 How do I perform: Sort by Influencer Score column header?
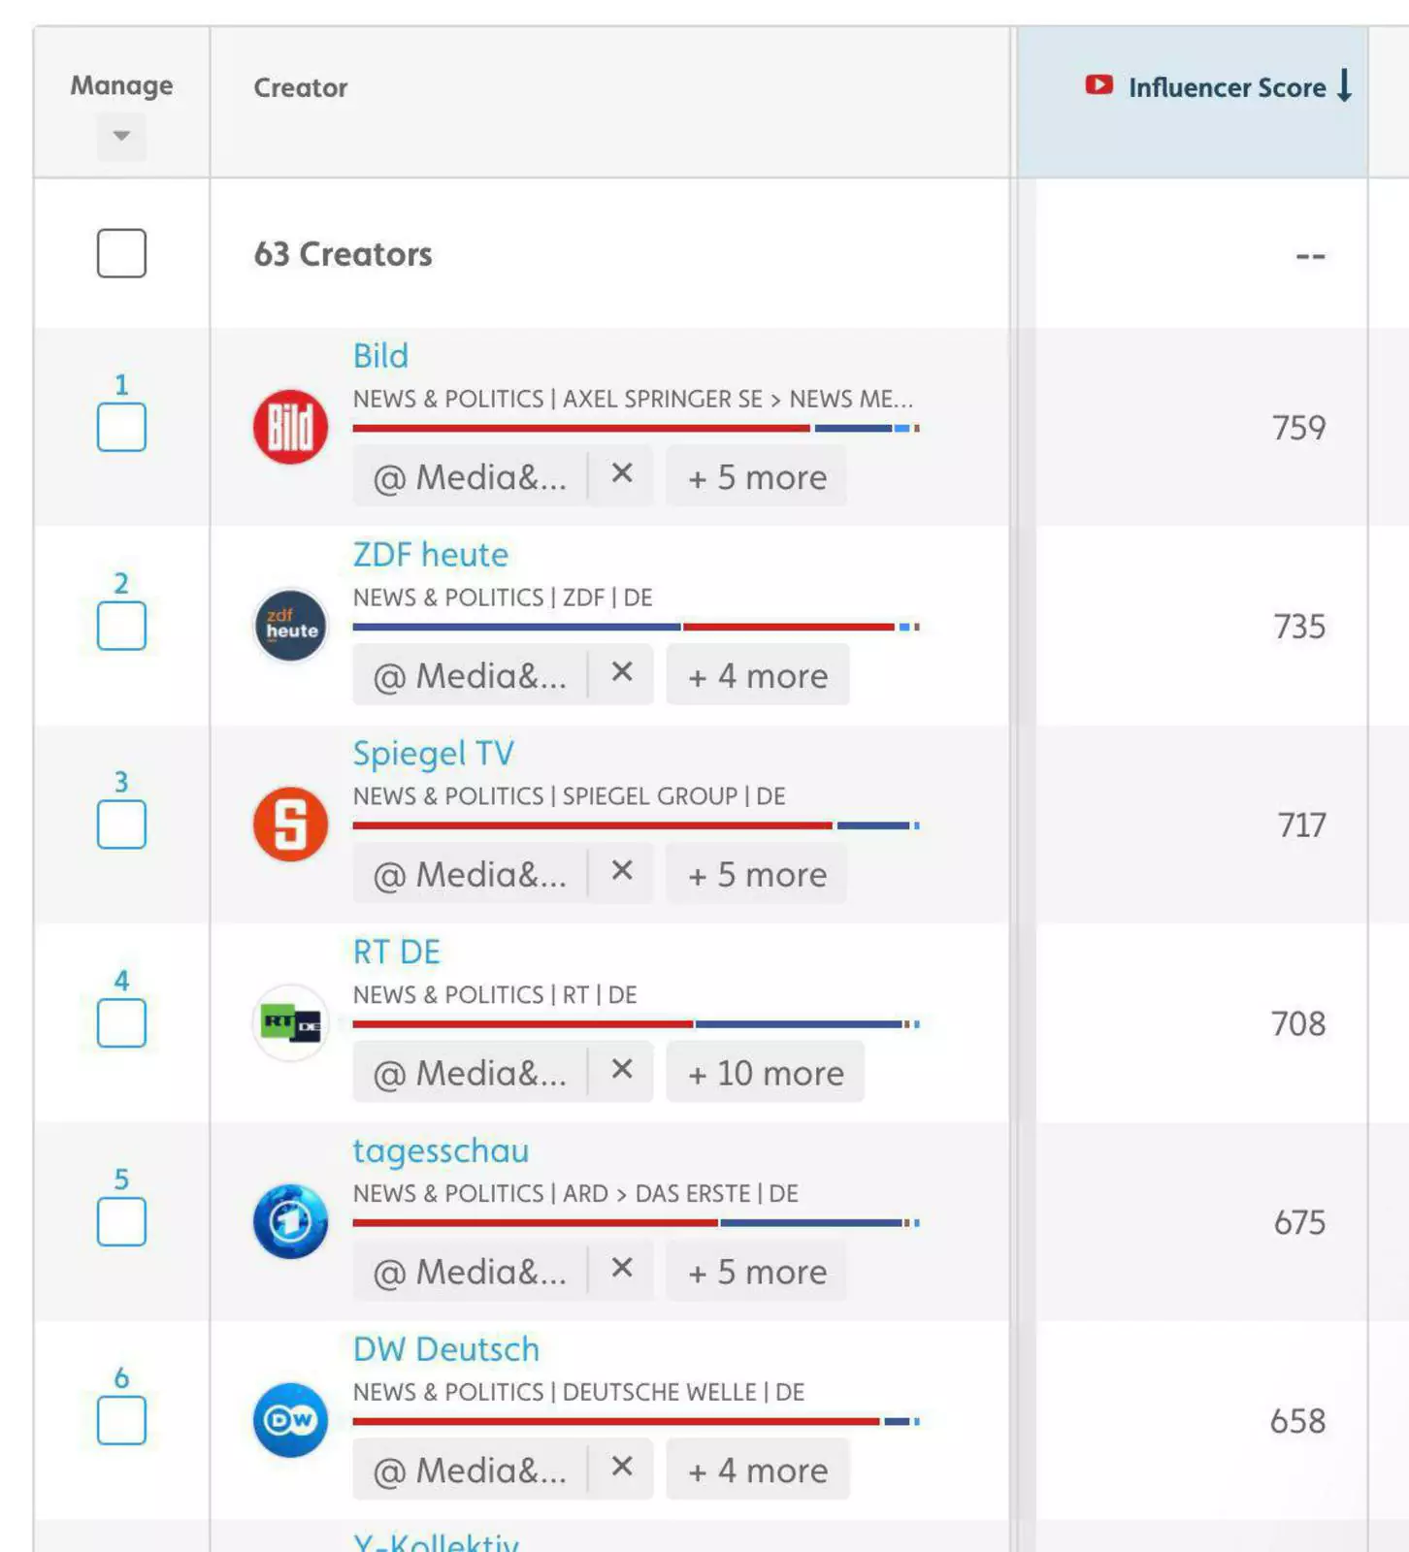[1226, 87]
